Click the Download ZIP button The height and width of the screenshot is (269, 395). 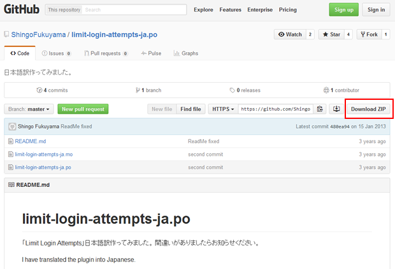pyautogui.click(x=368, y=109)
